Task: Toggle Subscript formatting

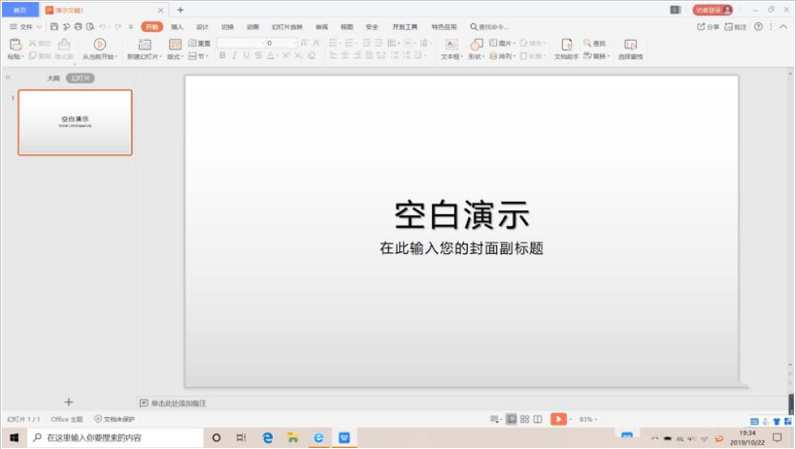Action: [x=299, y=55]
